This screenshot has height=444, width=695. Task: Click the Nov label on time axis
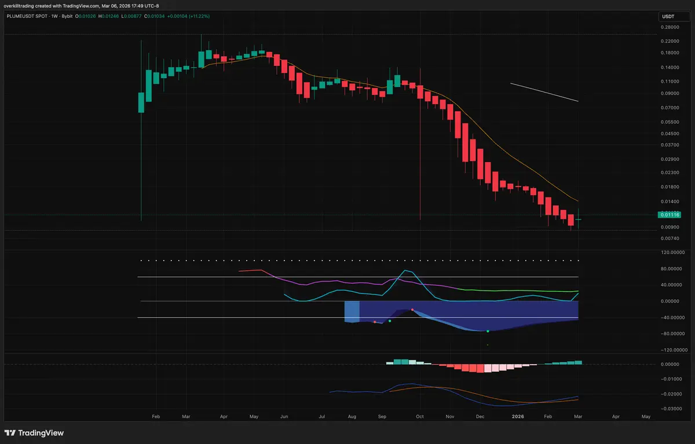(x=450, y=416)
